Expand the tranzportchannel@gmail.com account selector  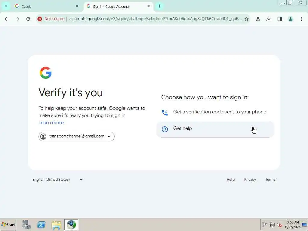(x=76, y=136)
